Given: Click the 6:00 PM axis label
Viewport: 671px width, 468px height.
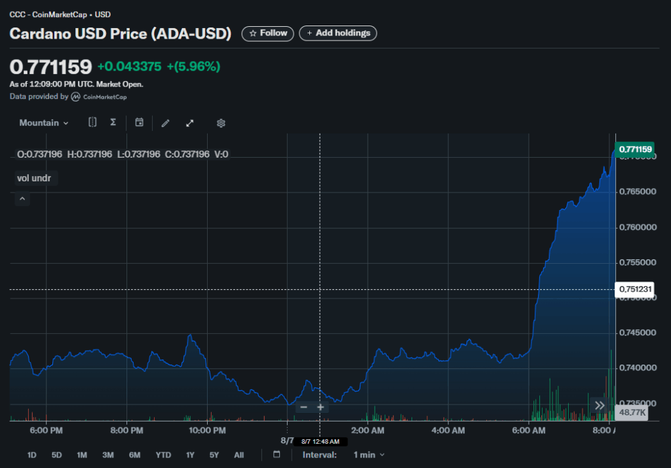Looking at the screenshot, I should pos(47,431).
